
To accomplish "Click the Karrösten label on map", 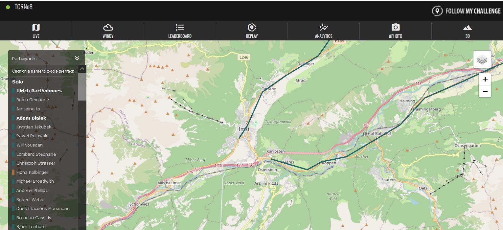I will tap(276, 151).
